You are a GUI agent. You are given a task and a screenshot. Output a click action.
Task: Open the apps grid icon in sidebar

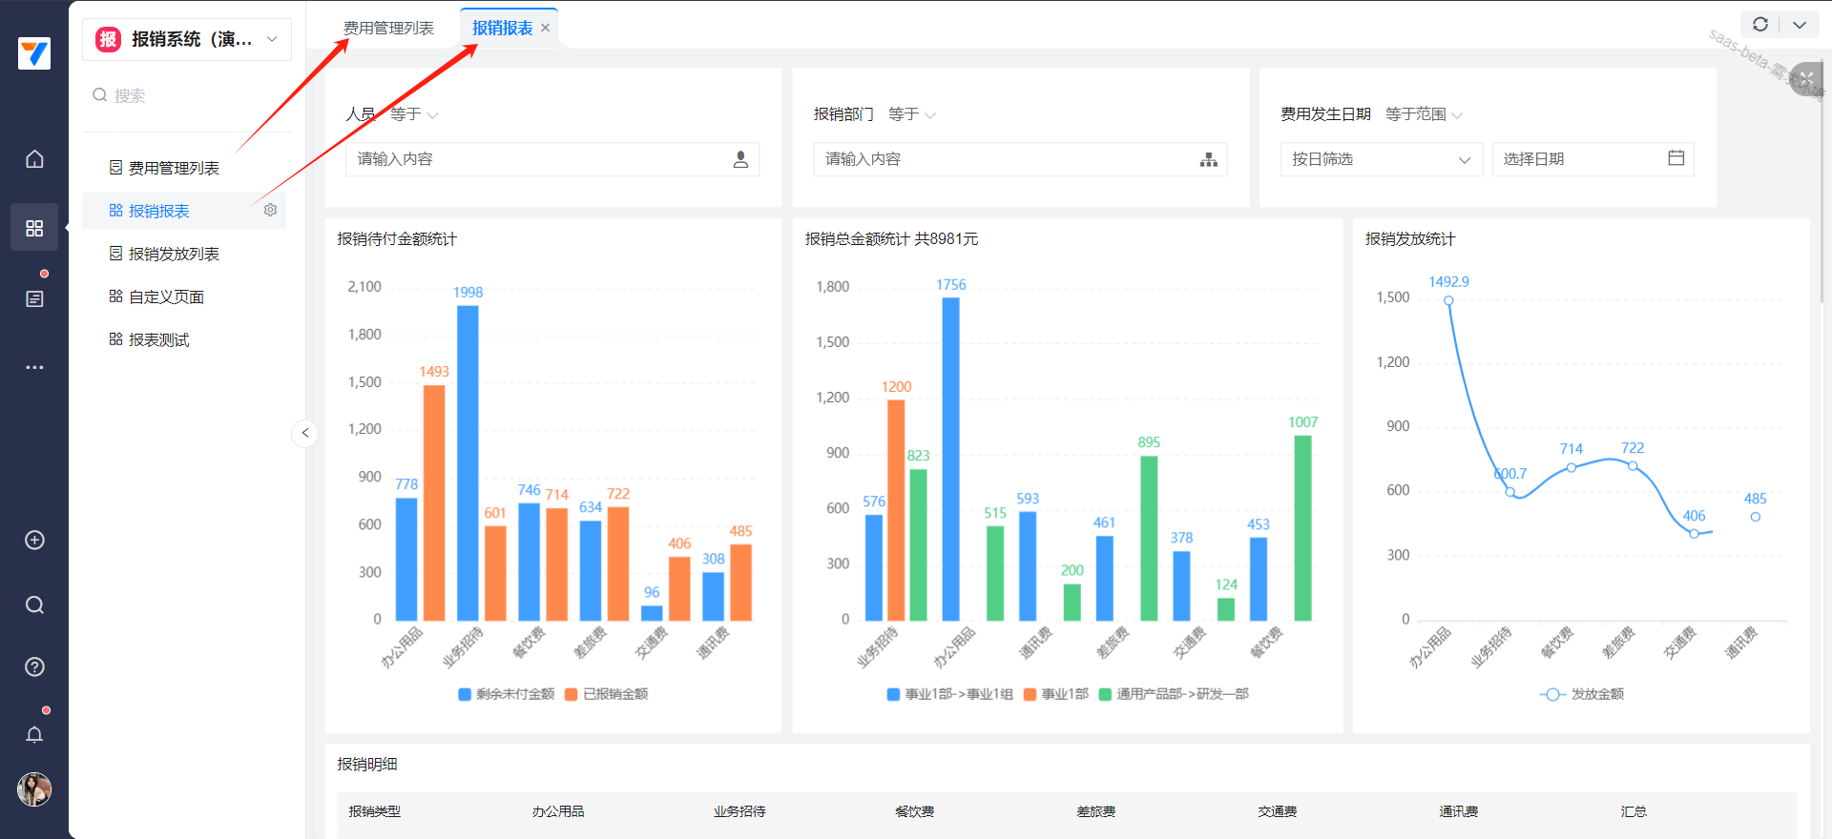pyautogui.click(x=34, y=228)
